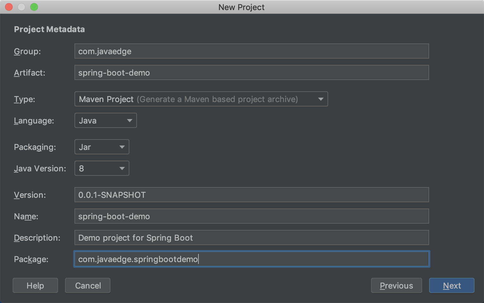
Task: Click the Packaging label
Action: point(35,147)
